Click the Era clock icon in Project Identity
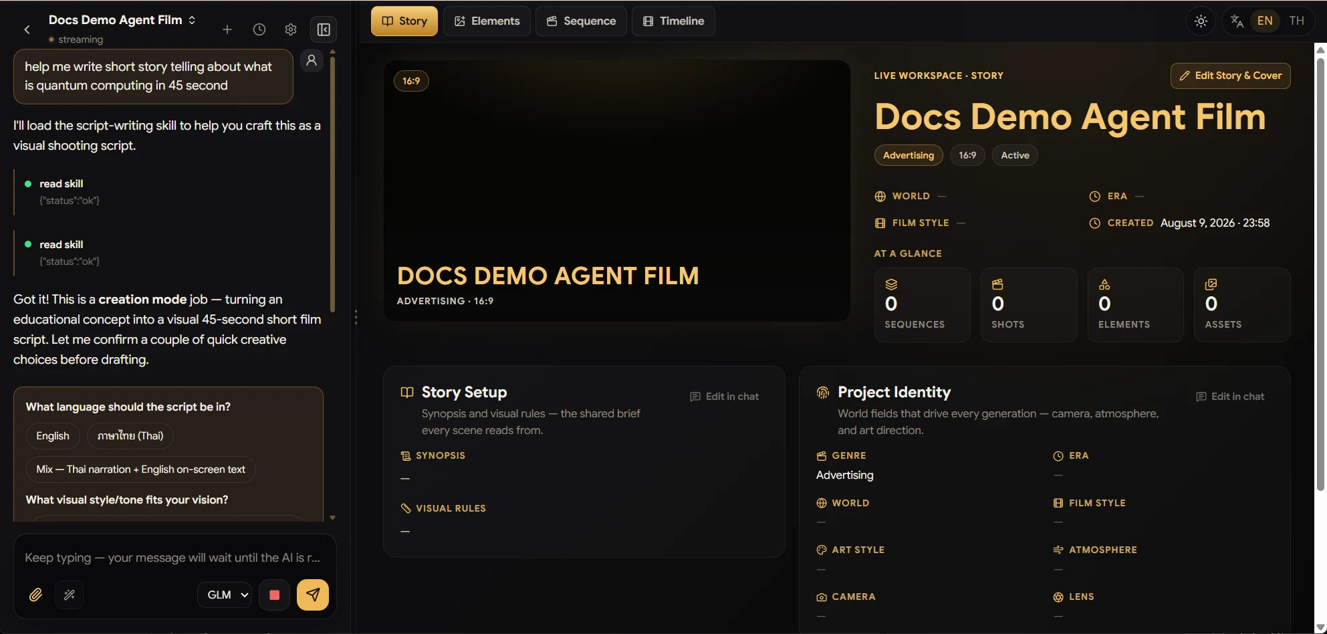 click(x=1058, y=456)
